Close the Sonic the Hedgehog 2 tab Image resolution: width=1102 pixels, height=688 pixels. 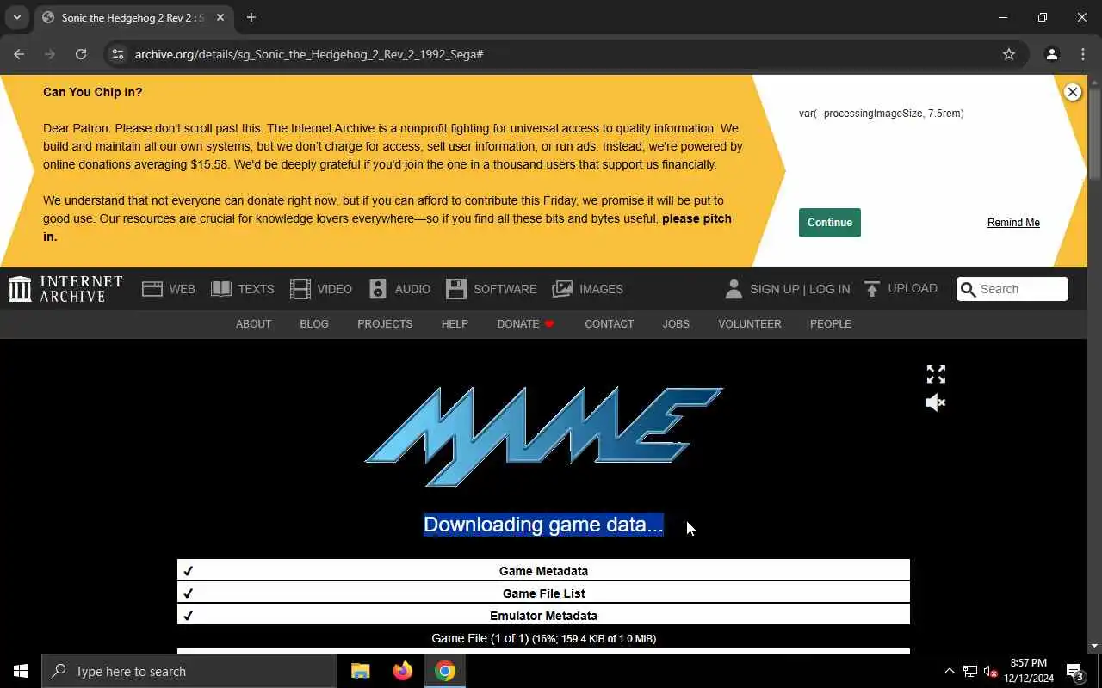coord(220,17)
